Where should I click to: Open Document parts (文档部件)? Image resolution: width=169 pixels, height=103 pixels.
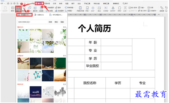click(152, 11)
